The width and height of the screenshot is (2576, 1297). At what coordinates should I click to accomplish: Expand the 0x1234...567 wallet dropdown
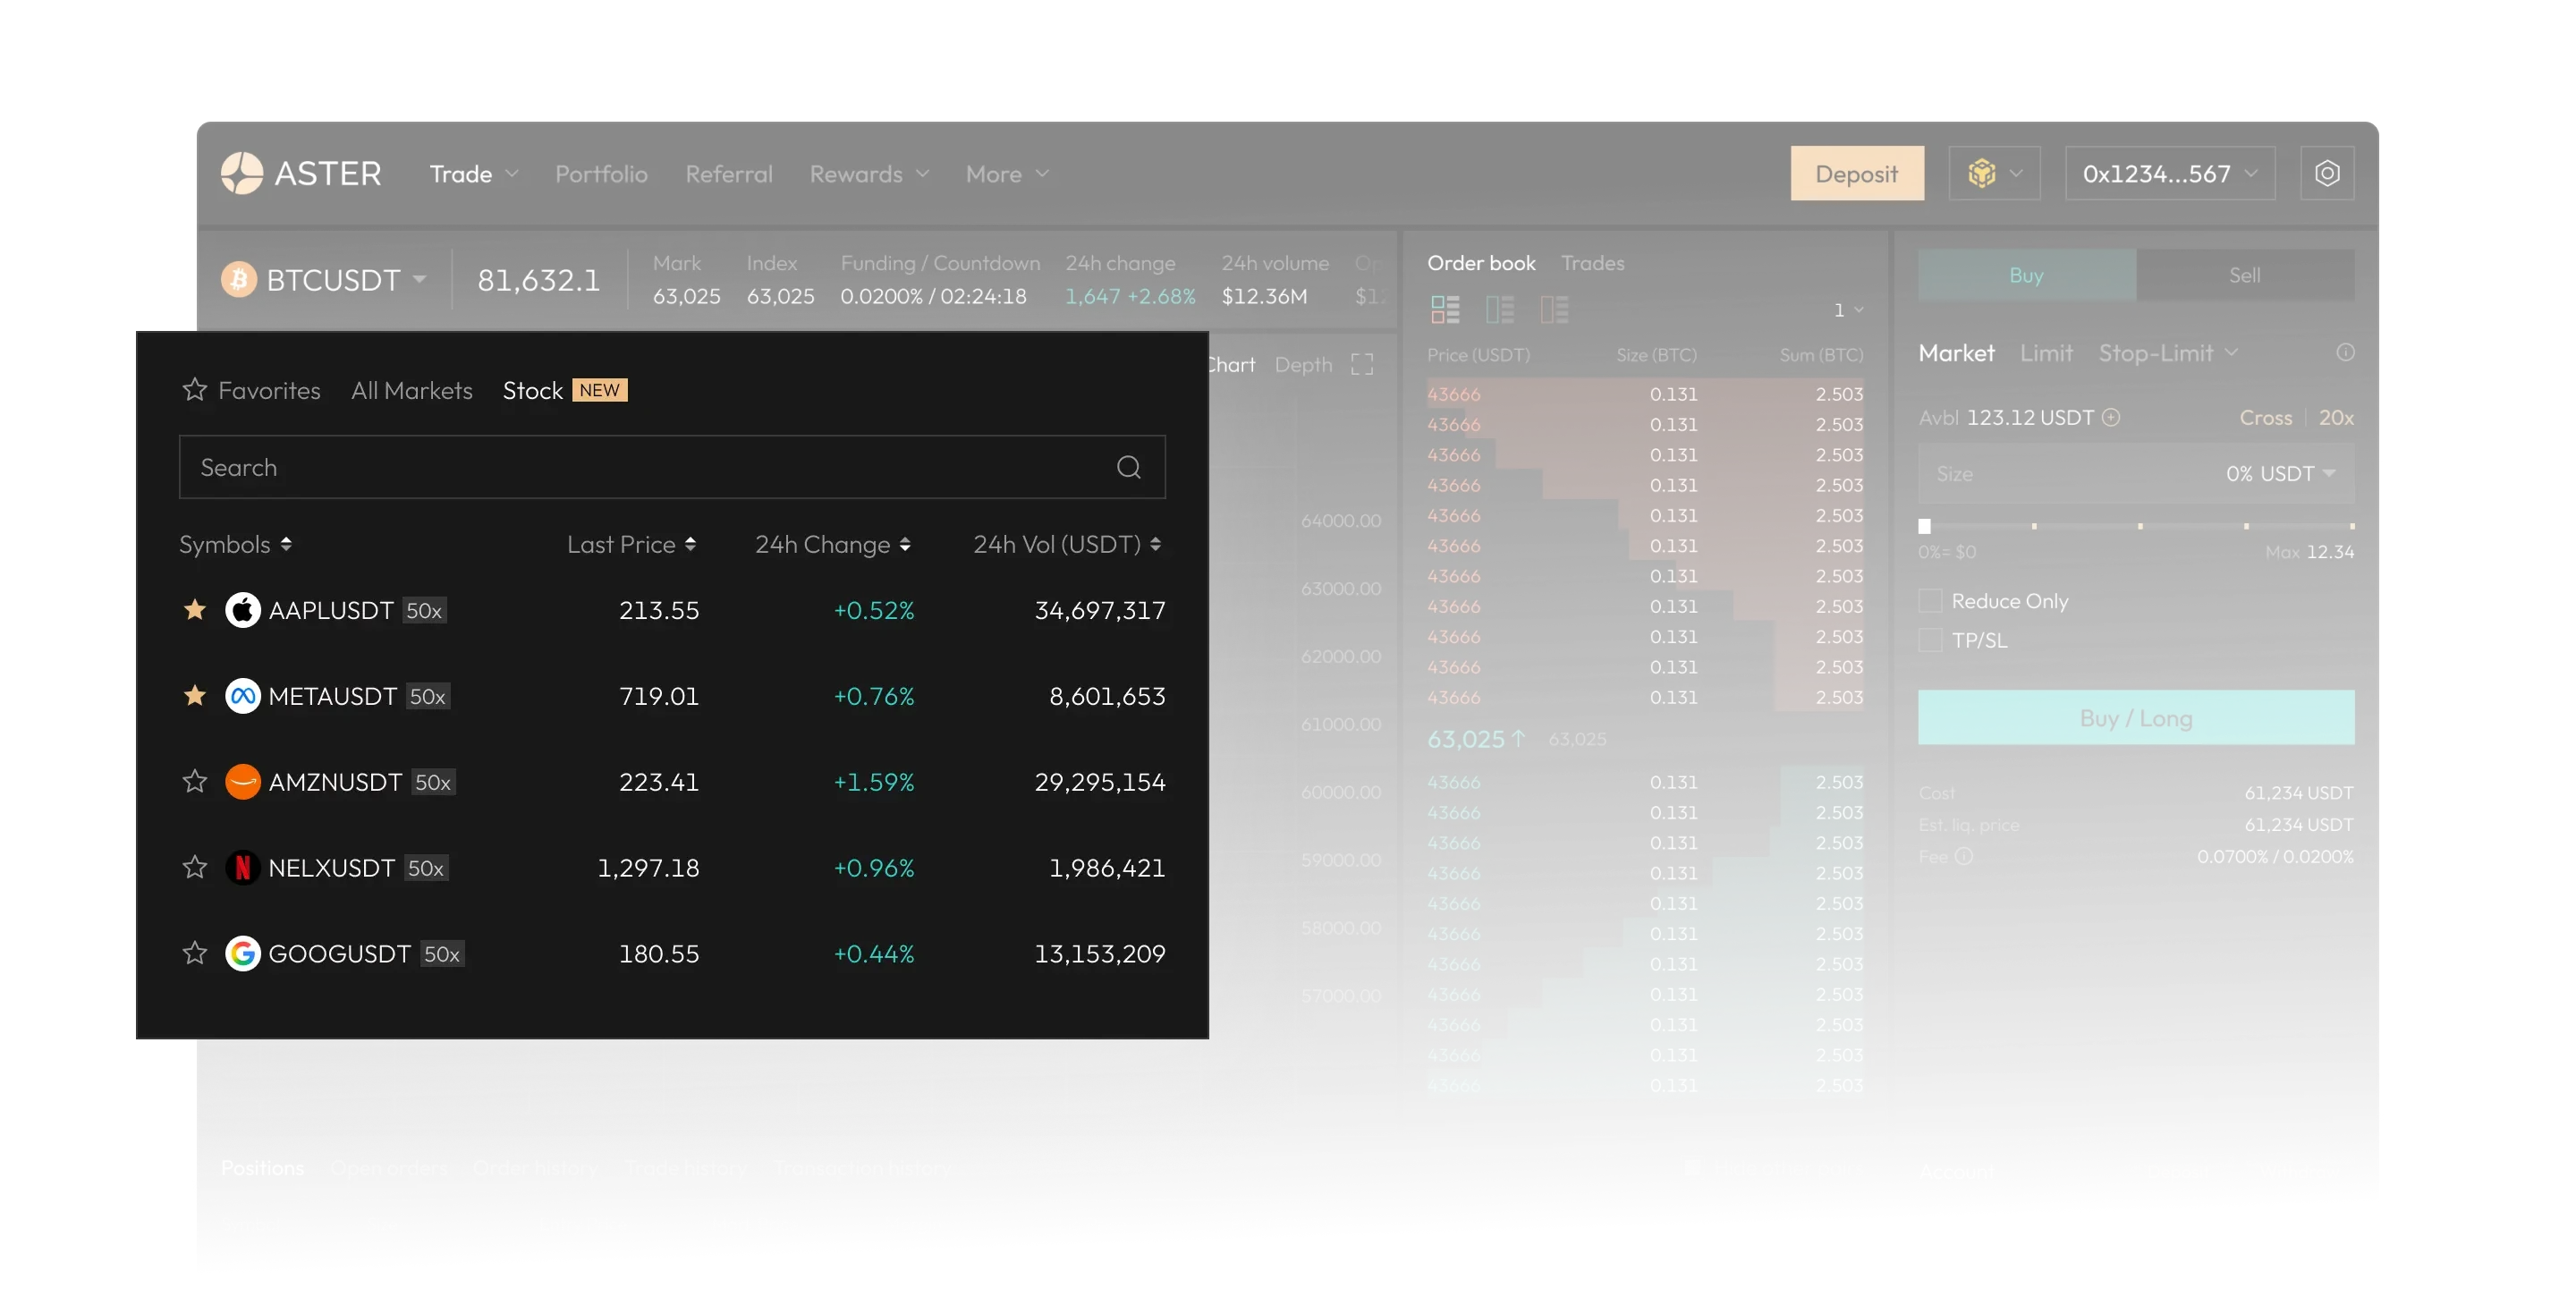pyautogui.click(x=2169, y=173)
